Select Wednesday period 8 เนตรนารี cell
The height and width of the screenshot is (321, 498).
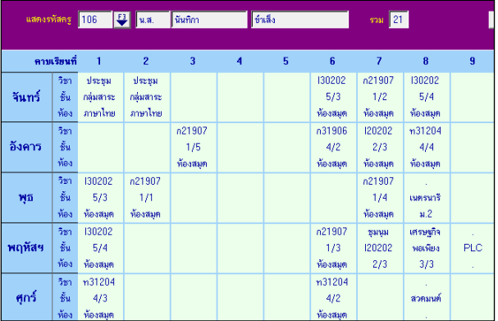pos(427,198)
